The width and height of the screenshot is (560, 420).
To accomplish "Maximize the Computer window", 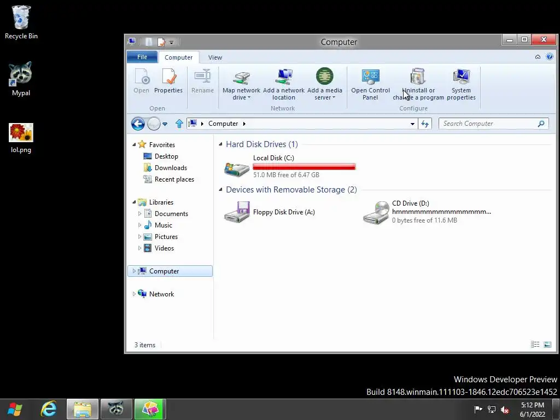I will tap(524, 39).
